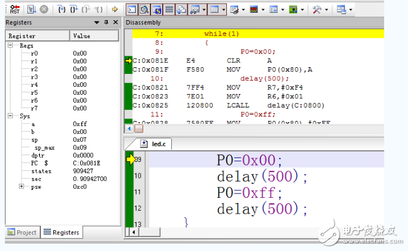Click the RST reset CPU icon

point(13,10)
